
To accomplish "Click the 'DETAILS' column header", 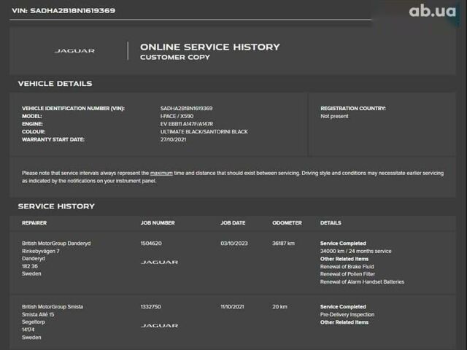I will (331, 223).
